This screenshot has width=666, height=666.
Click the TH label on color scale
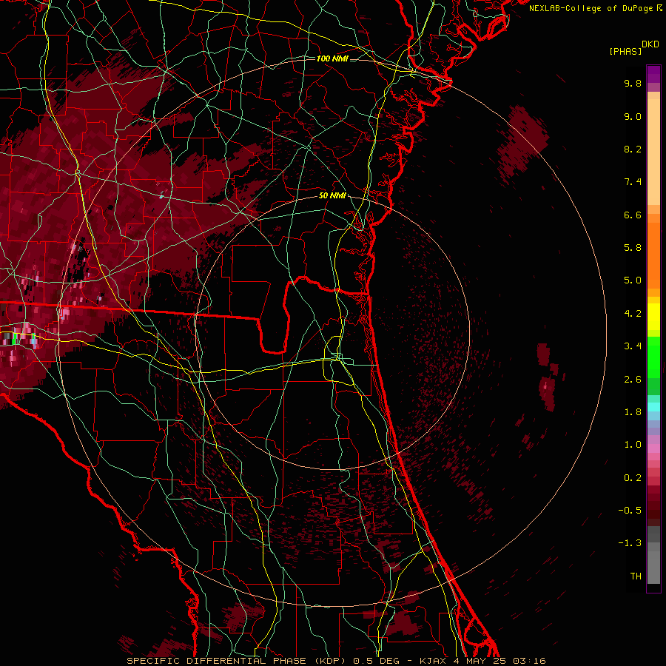pos(636,576)
